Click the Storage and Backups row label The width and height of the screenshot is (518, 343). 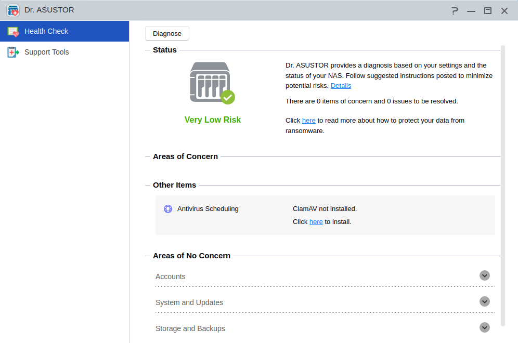pyautogui.click(x=190, y=329)
